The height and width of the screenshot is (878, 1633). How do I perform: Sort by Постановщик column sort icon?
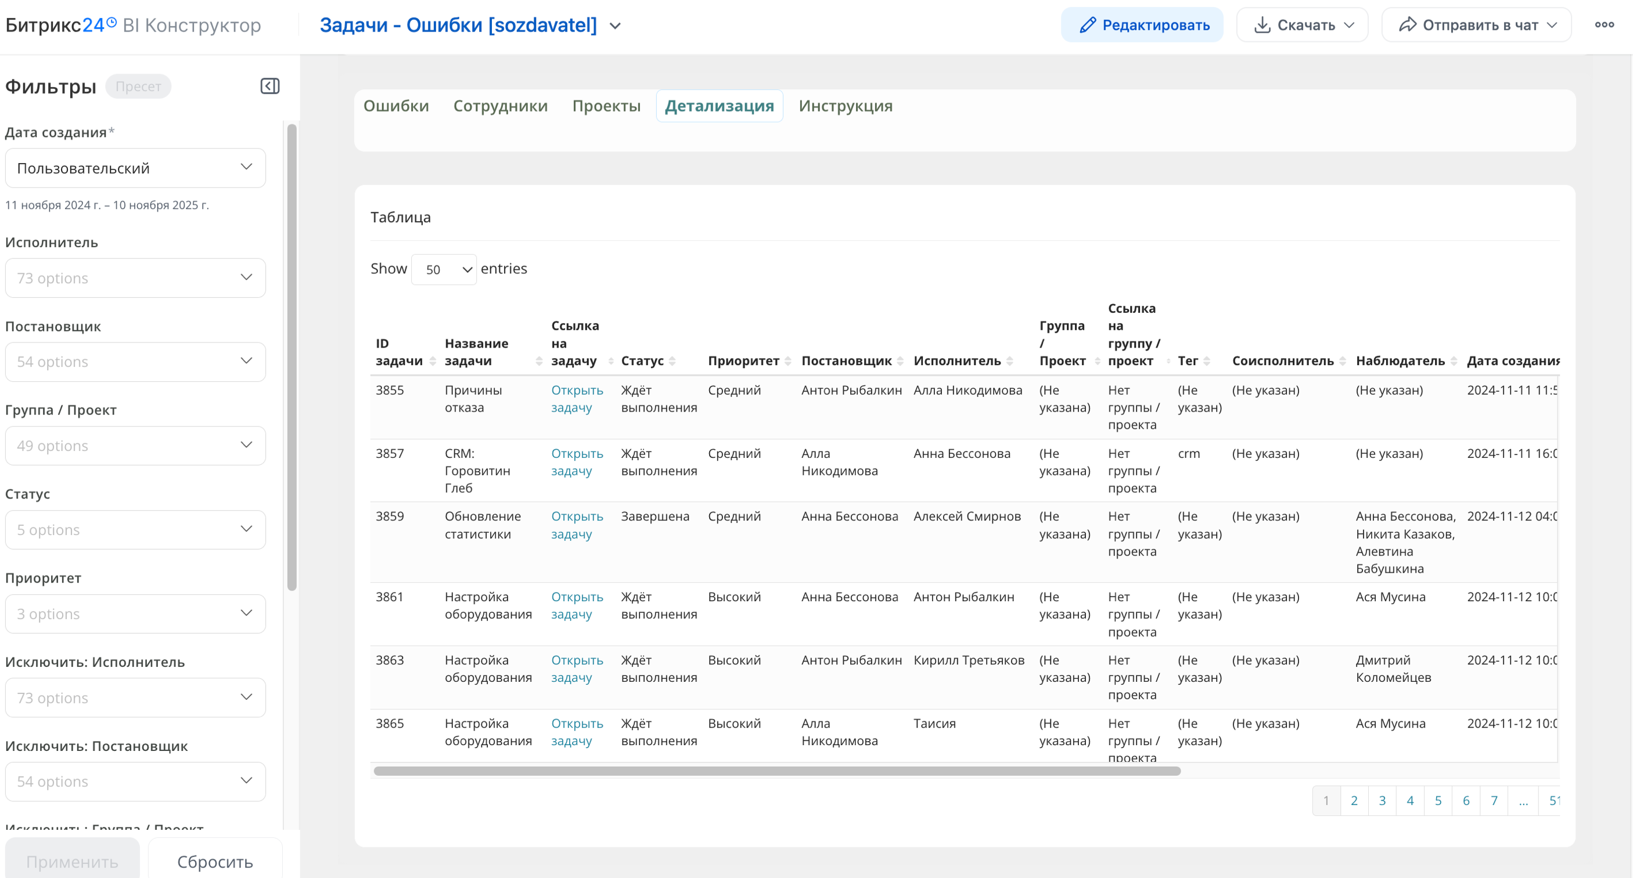900,361
